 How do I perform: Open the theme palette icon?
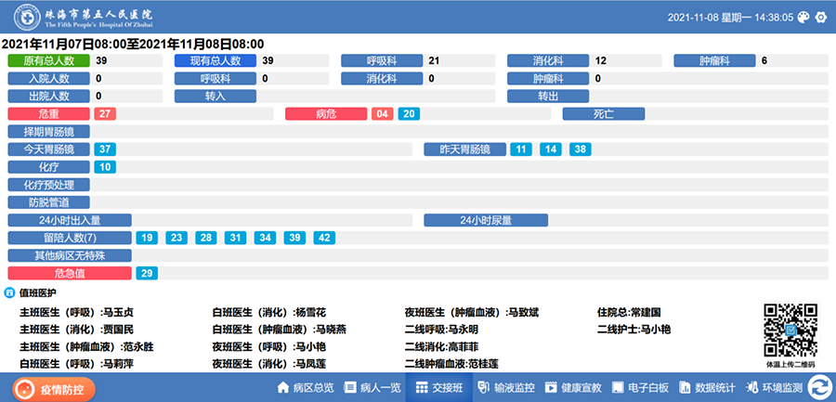click(805, 17)
